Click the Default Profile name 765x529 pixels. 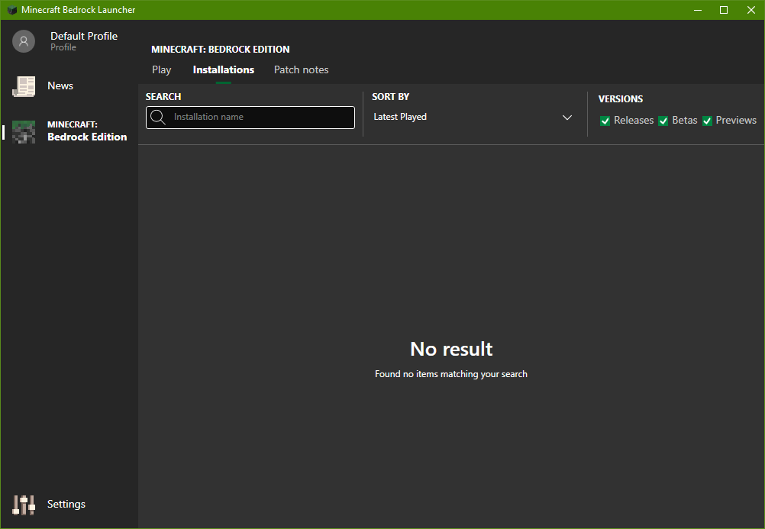pyautogui.click(x=84, y=36)
